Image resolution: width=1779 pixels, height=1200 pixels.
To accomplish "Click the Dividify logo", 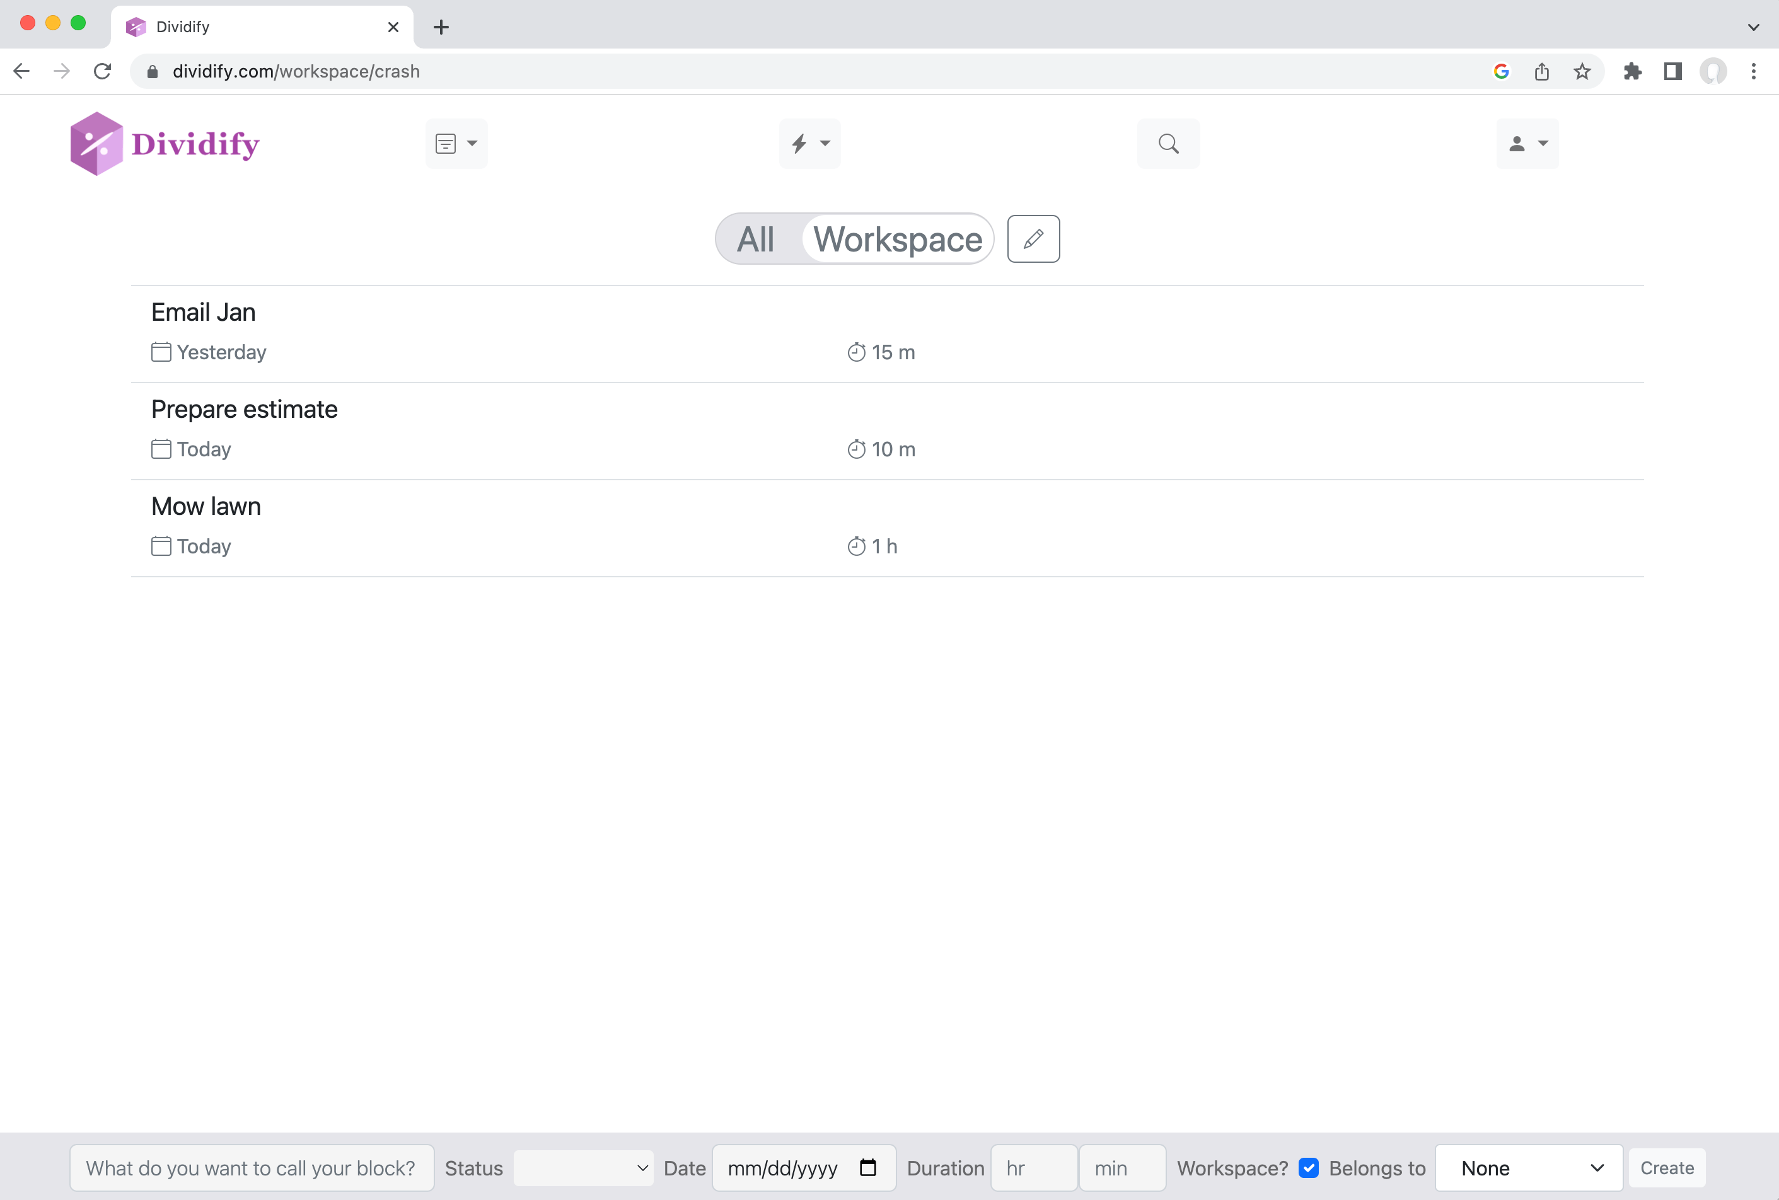I will click(165, 144).
